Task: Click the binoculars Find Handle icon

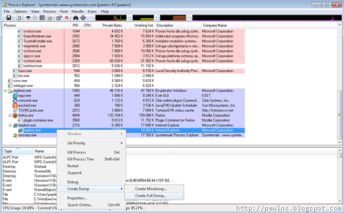Action: pos(76,18)
